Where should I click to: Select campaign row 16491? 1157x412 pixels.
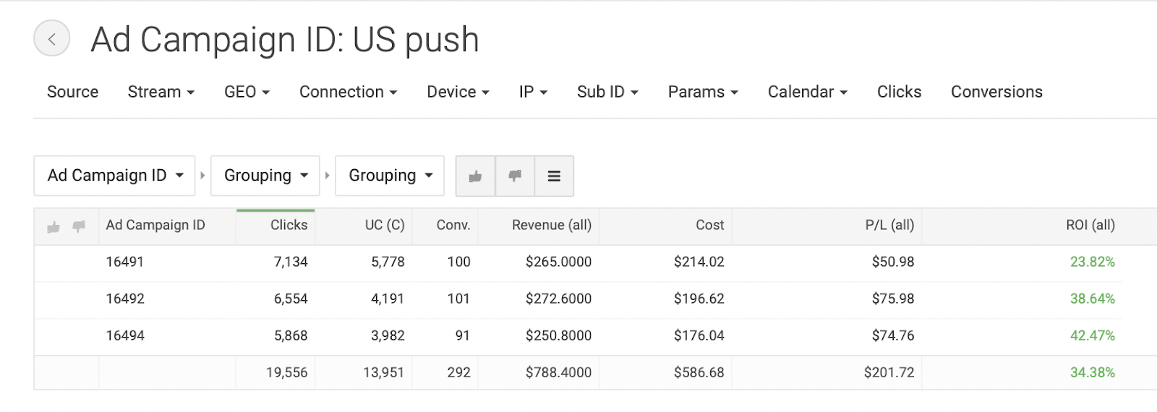pos(124,262)
